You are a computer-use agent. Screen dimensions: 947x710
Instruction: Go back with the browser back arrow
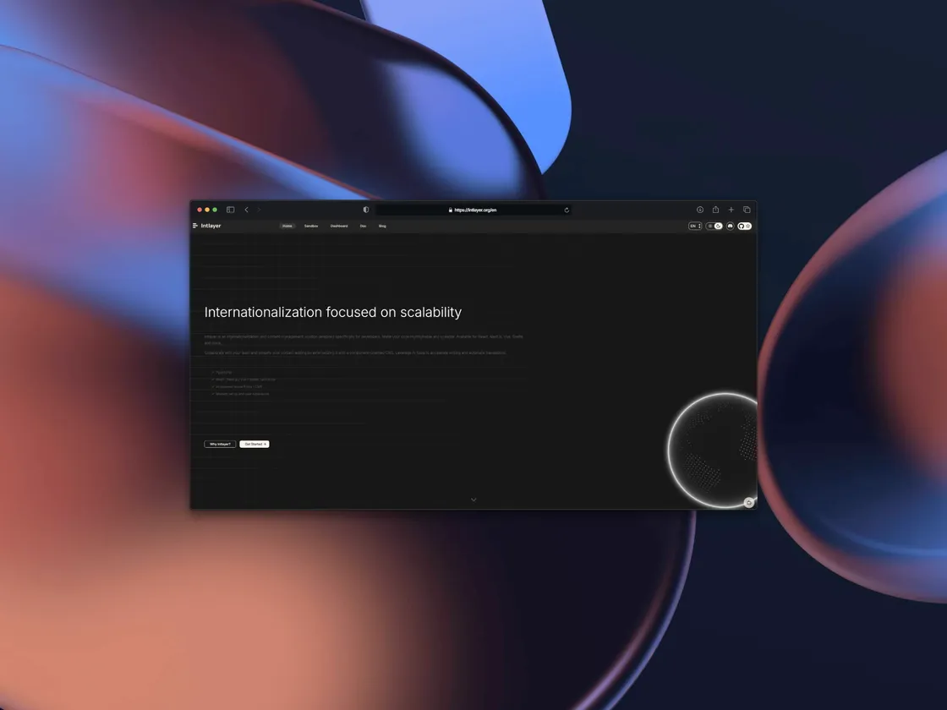click(x=246, y=210)
